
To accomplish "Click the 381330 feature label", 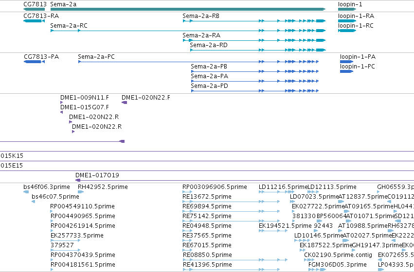I will tap(304, 216).
